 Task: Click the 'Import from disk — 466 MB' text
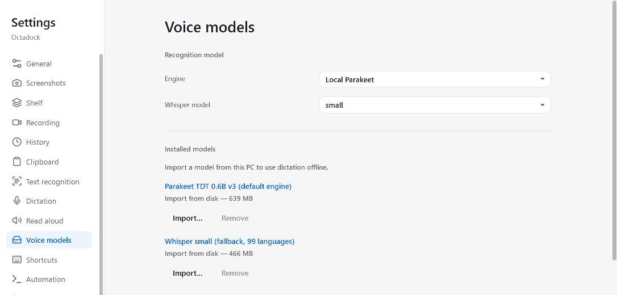point(209,254)
